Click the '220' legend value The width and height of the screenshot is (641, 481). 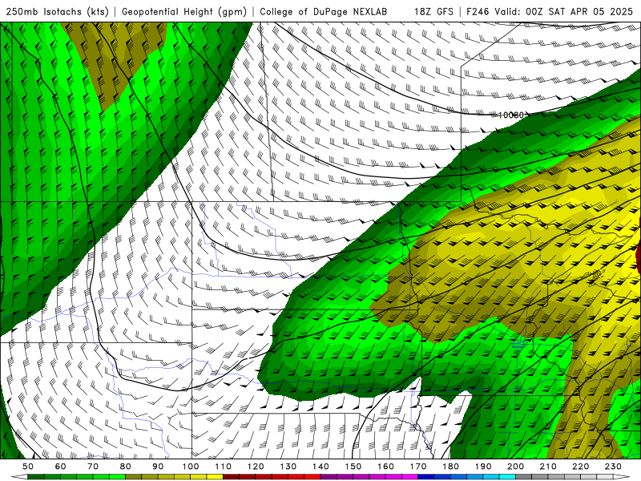pyautogui.click(x=581, y=467)
